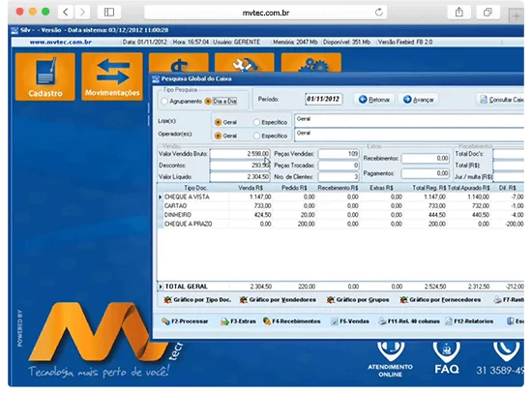Click the Nro. de Clientes field
The height and width of the screenshot is (395, 532).
[339, 176]
